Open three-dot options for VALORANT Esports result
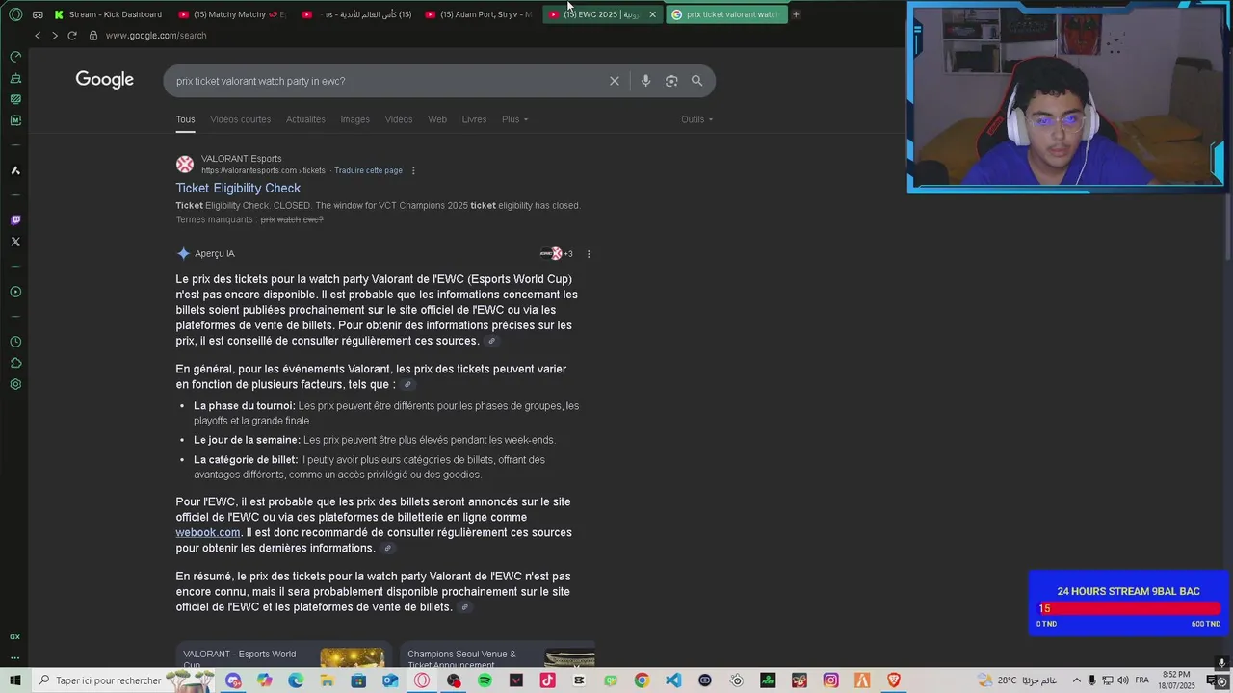 click(x=413, y=171)
